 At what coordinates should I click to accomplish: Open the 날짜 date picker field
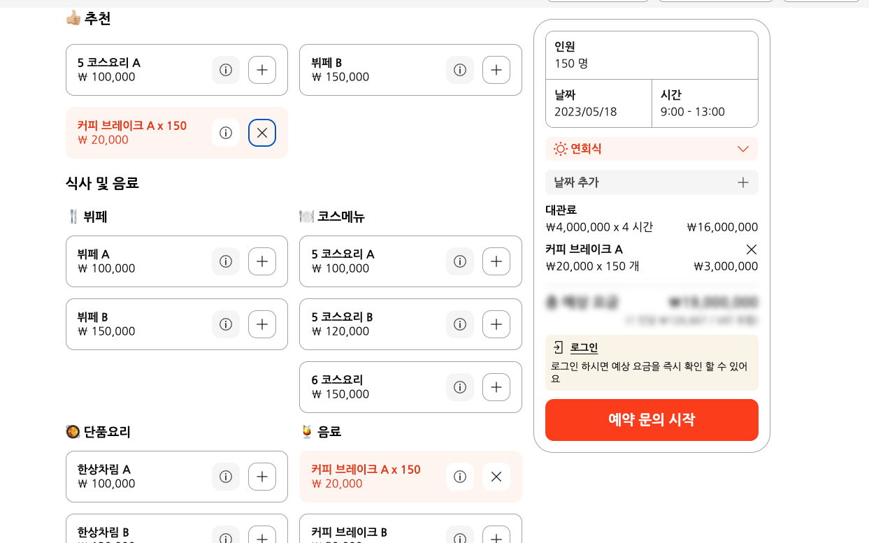pyautogui.click(x=598, y=103)
